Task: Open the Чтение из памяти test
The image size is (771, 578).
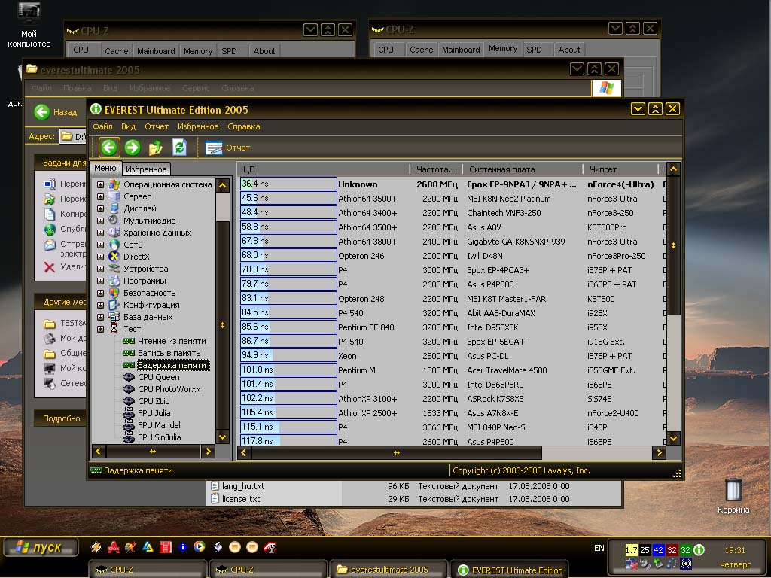Action: [172, 341]
